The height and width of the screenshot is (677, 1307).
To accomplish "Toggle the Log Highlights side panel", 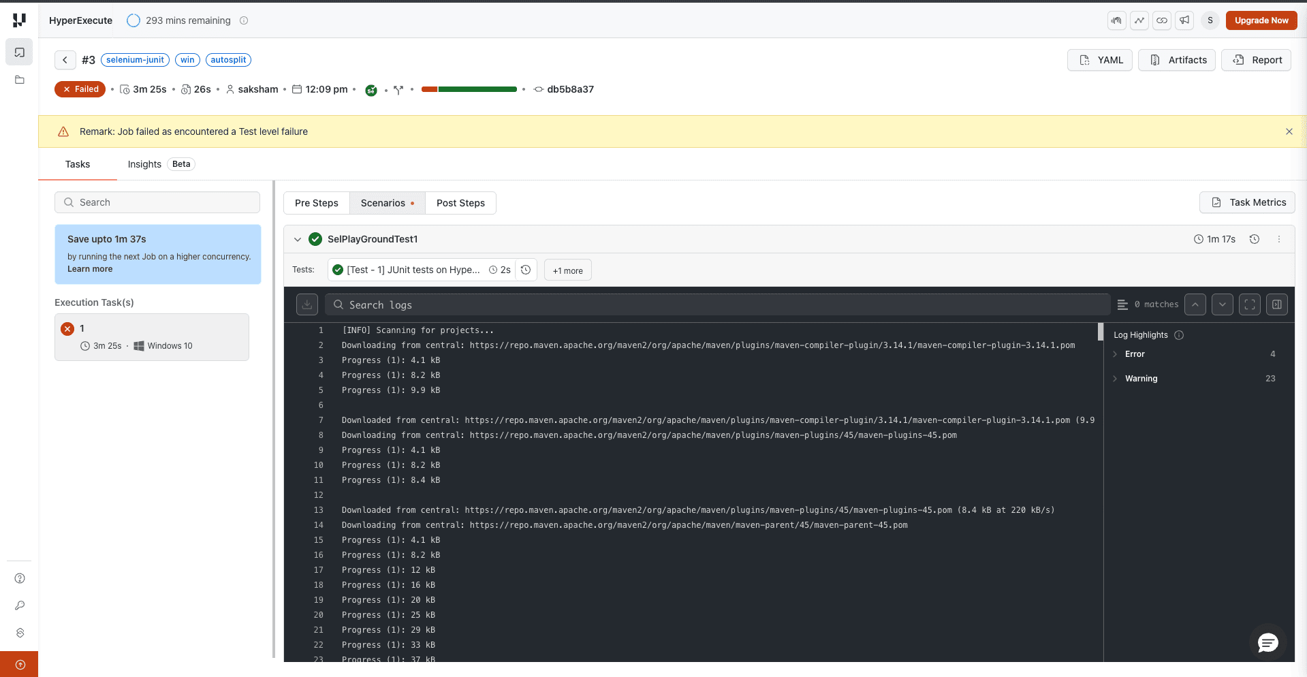I will click(1277, 304).
